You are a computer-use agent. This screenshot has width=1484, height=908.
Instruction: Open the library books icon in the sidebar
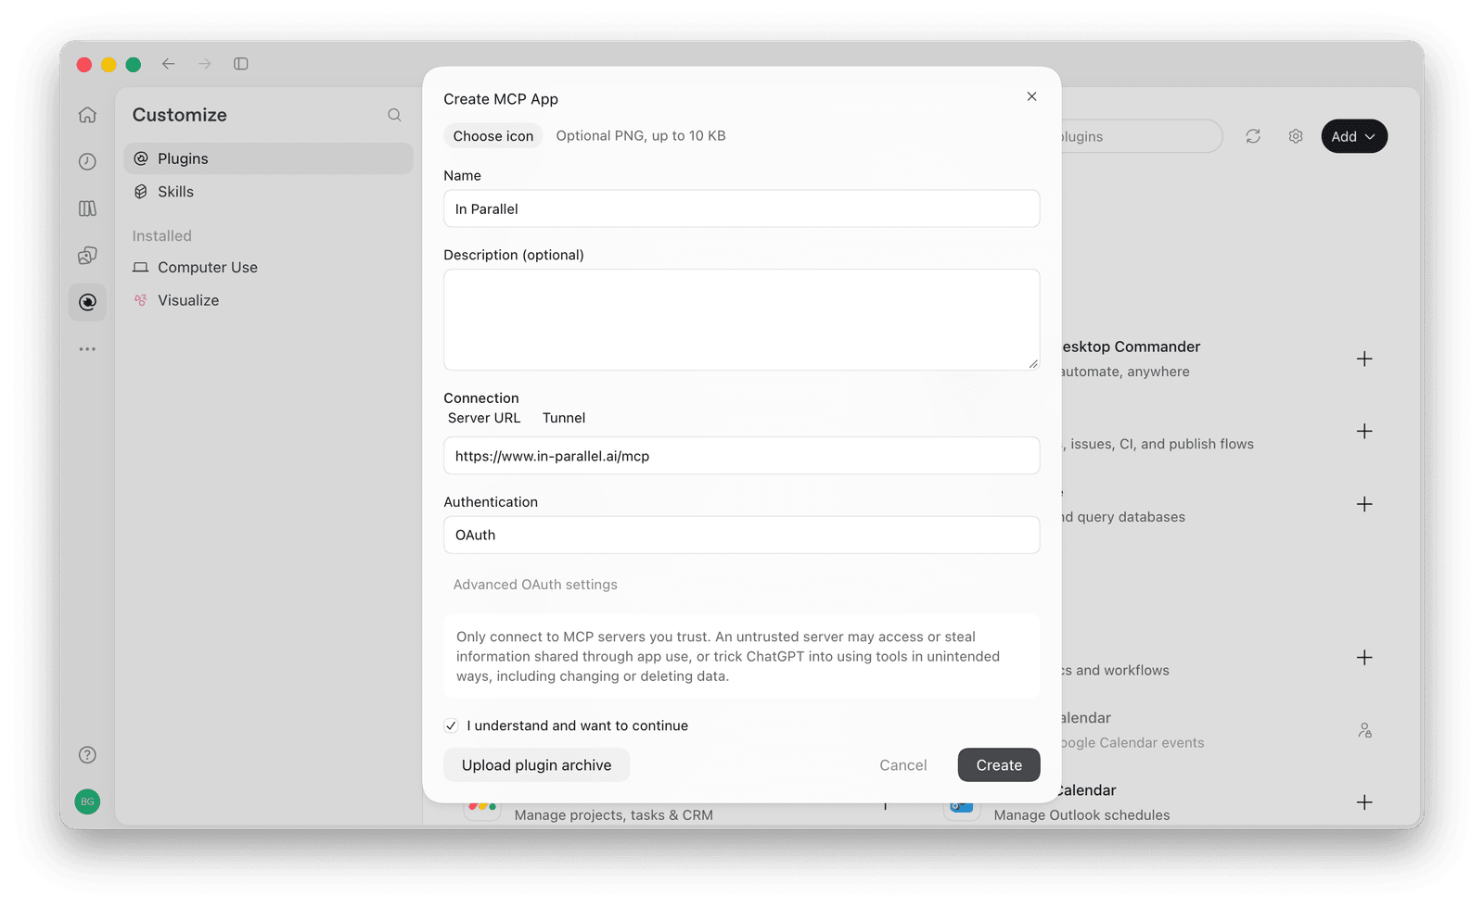click(87, 208)
